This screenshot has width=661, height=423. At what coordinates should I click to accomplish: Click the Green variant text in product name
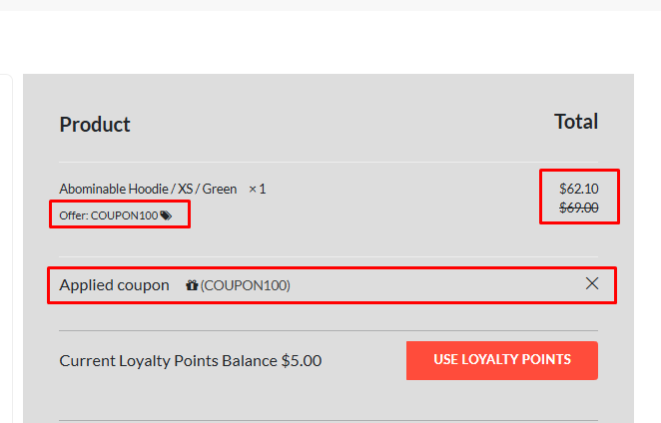220,189
